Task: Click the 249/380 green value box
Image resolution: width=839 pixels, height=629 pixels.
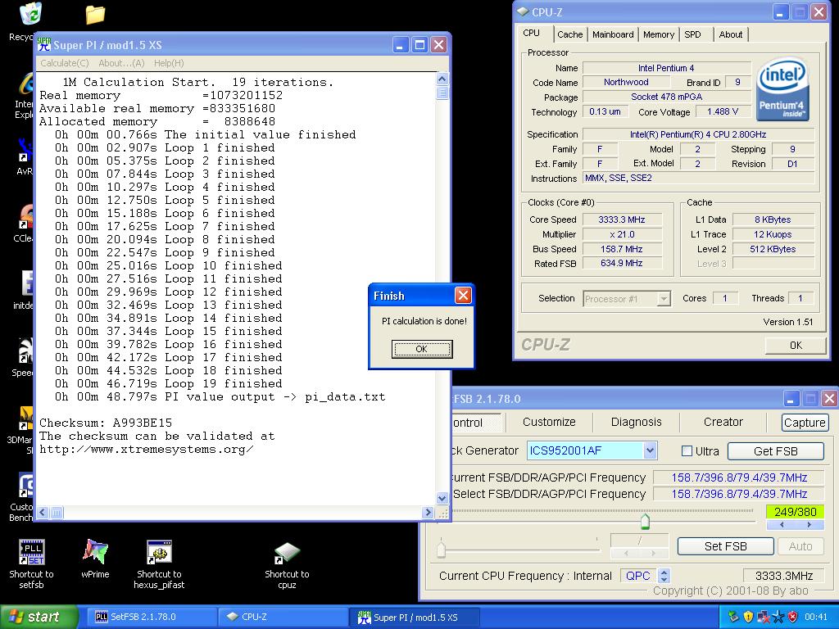Action: pos(795,512)
